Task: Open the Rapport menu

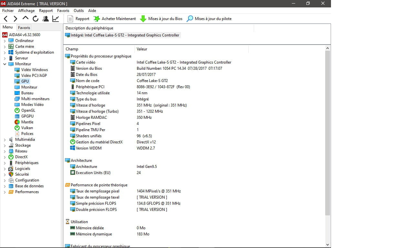Action: (46, 11)
